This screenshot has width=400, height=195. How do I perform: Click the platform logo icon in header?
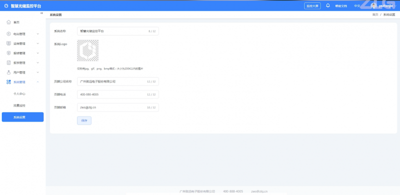point(6,6)
